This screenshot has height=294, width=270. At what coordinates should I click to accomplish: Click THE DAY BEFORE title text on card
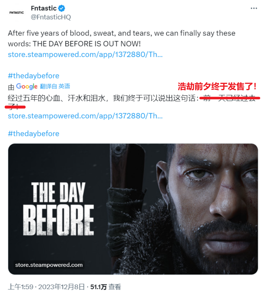click(x=58, y=209)
